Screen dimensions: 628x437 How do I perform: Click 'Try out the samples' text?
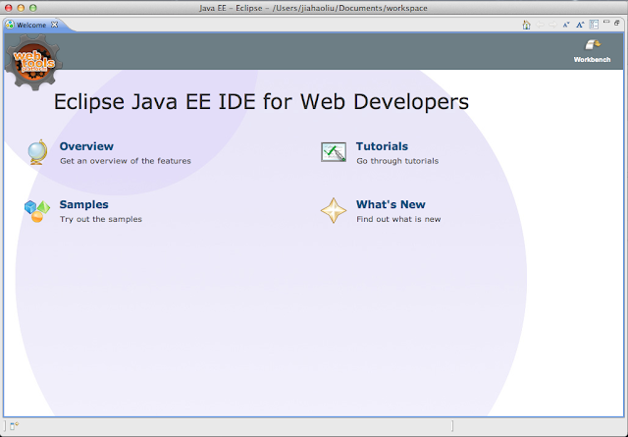click(101, 219)
